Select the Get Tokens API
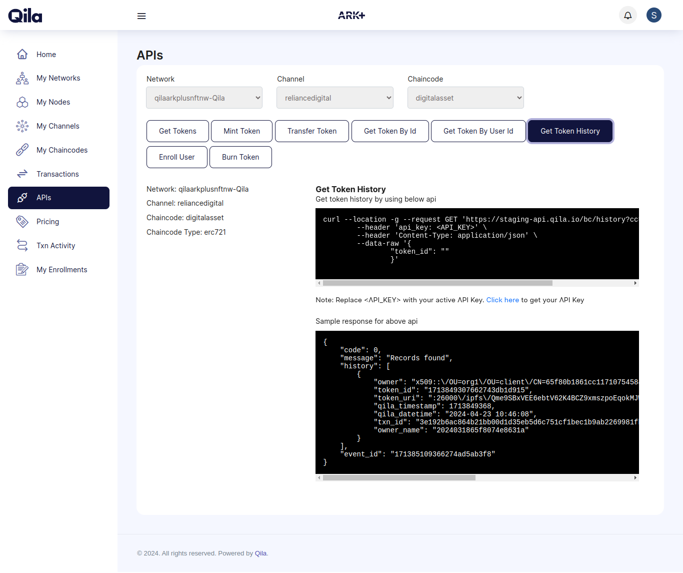683x573 pixels. (x=177, y=131)
